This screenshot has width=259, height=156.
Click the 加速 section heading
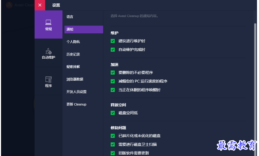pos(114,65)
